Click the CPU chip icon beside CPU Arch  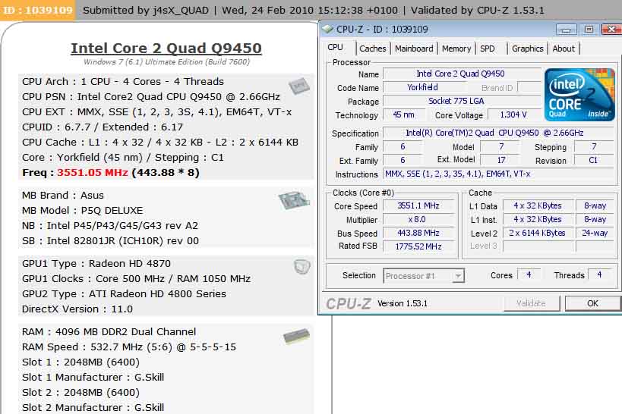(298, 86)
